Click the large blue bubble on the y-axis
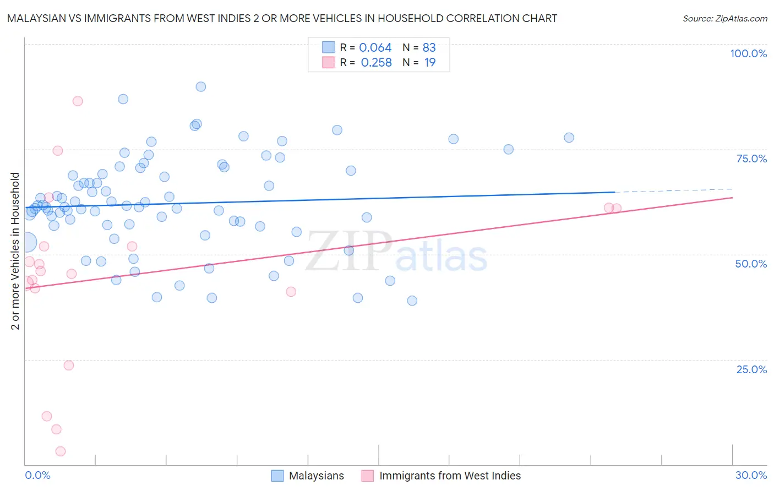 click(26, 242)
